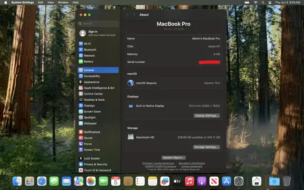Go back with the toolbar chevron
Screen dimensions: 304x190
127,15
